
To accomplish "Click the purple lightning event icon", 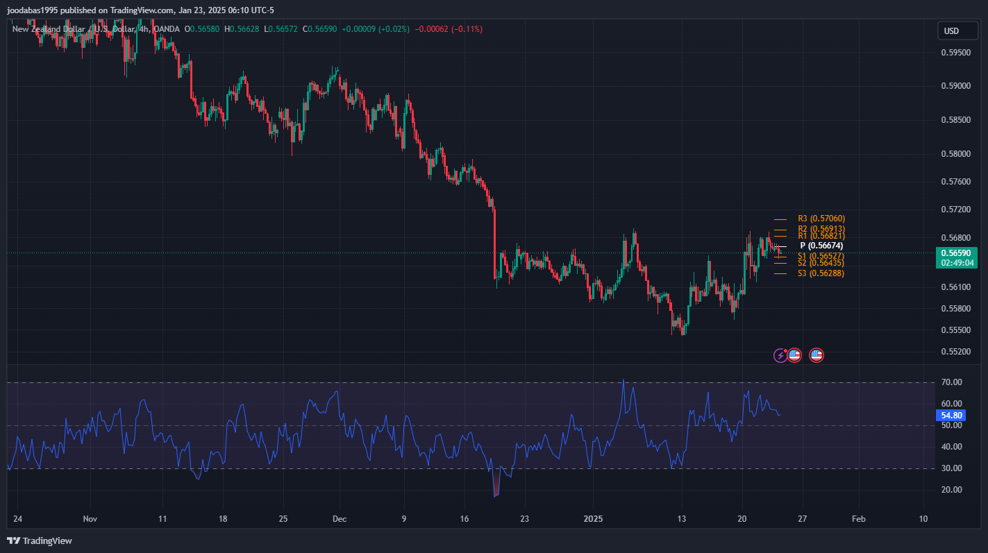I will pyautogui.click(x=780, y=355).
